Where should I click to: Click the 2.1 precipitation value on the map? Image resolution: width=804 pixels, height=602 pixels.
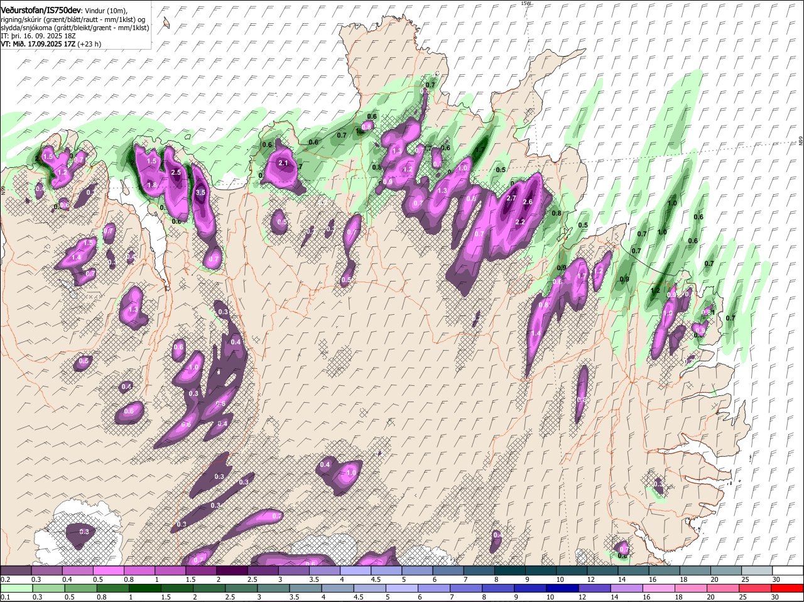[x=283, y=163]
